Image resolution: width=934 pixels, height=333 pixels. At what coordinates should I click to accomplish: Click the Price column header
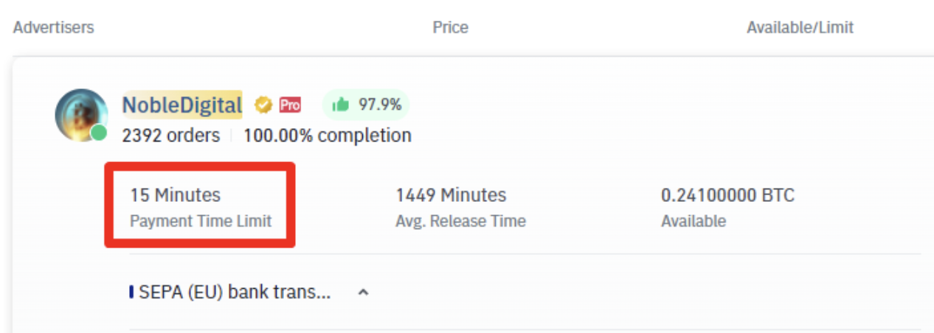(x=450, y=28)
